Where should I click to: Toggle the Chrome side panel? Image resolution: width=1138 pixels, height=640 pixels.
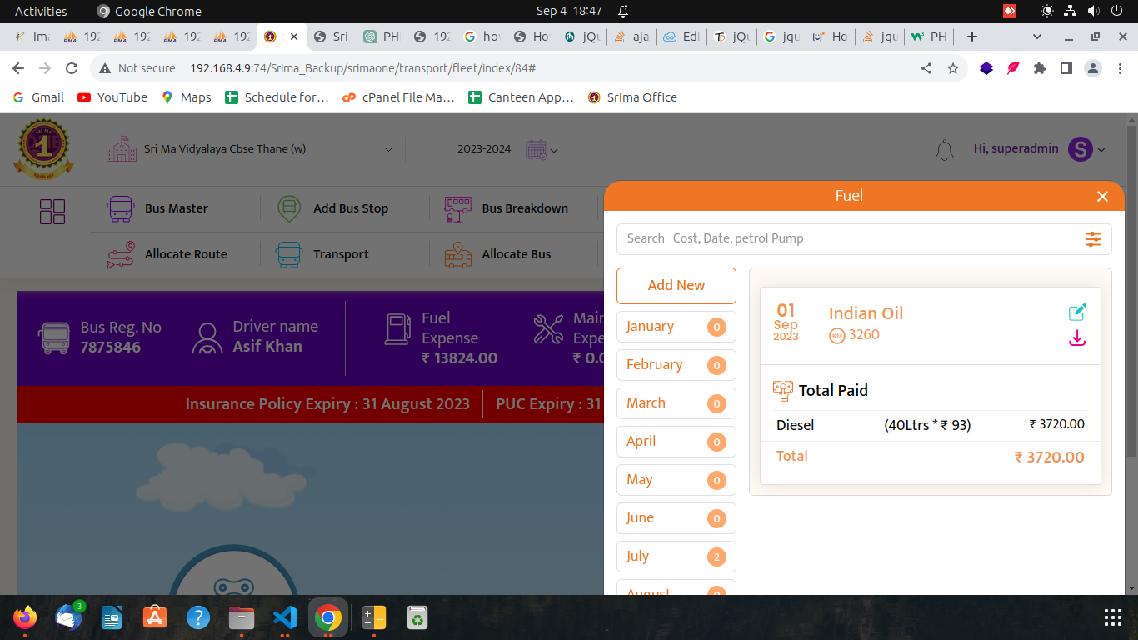[1066, 68]
